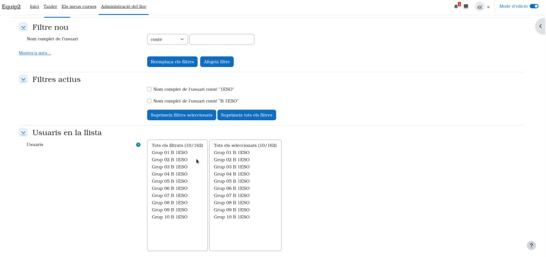Image resolution: width=546 pixels, height=257 pixels.
Task: Collapse the Usuaris en la llista section
Action: pyautogui.click(x=23, y=133)
